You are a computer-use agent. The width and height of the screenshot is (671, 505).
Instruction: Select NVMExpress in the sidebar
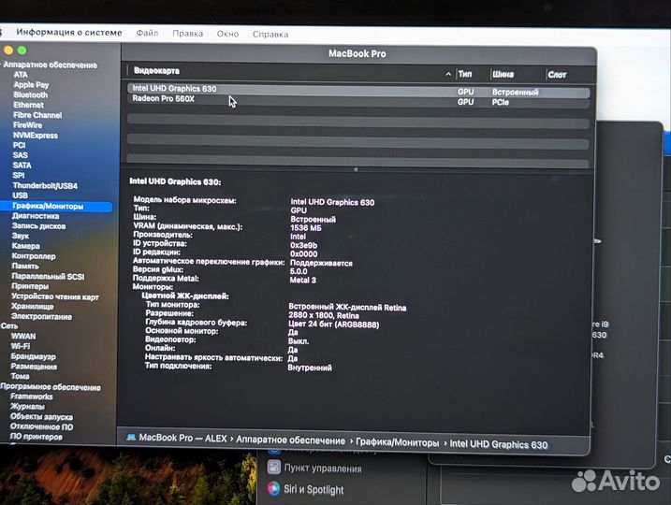[36, 135]
